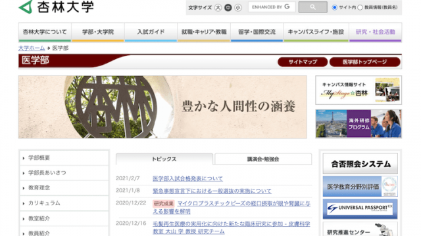Open the 医学部入試合格発表について link
The height and width of the screenshot is (236, 421).
point(187,178)
